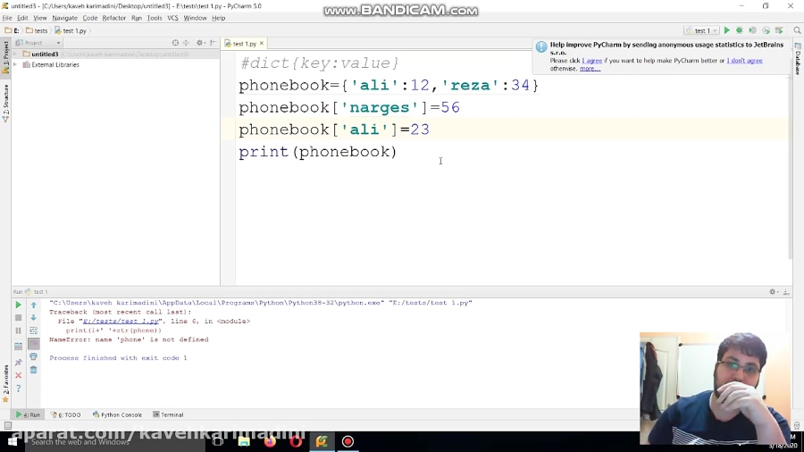Click the print icon in the Run panel
Screen dimensions: 804x452
pos(33,357)
